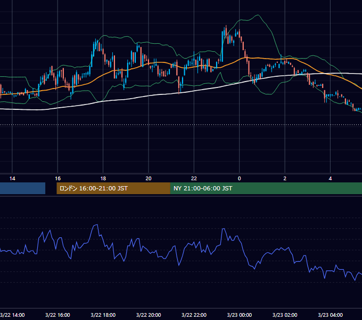Click the 3/22 20:00 timestamp label
This screenshot has width=362, height=320.
tap(149, 315)
